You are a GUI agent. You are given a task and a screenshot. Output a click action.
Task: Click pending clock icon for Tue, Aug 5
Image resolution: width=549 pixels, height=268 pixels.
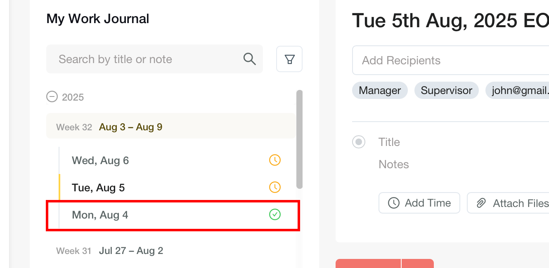(275, 187)
